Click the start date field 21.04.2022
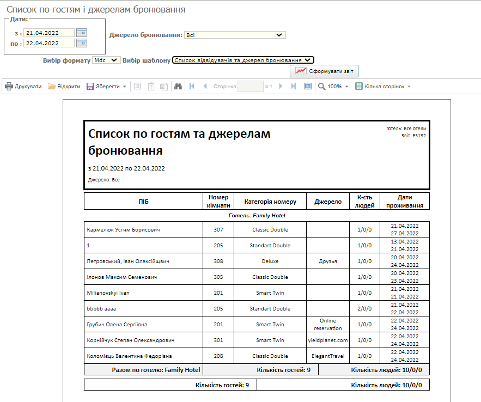The width and height of the screenshot is (481, 402). (x=49, y=33)
